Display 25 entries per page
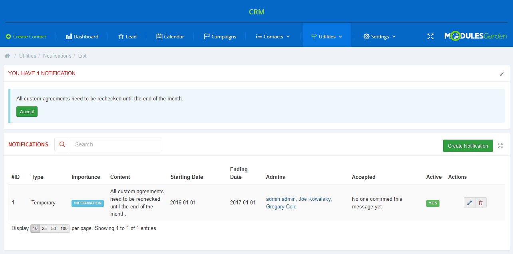513x254 pixels. point(44,229)
